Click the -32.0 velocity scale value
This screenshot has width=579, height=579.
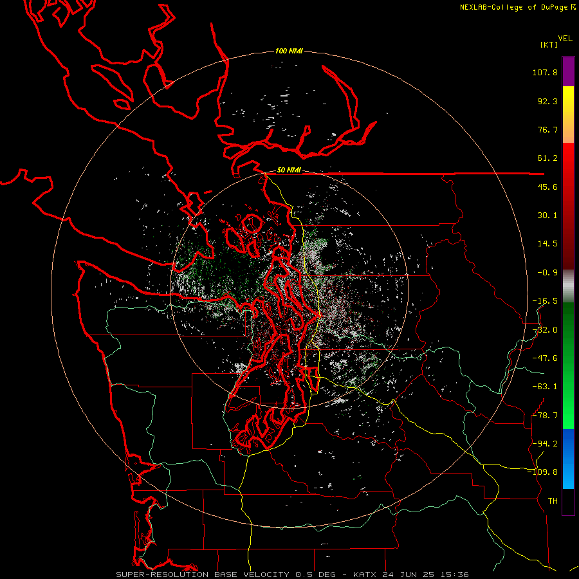[x=545, y=330]
